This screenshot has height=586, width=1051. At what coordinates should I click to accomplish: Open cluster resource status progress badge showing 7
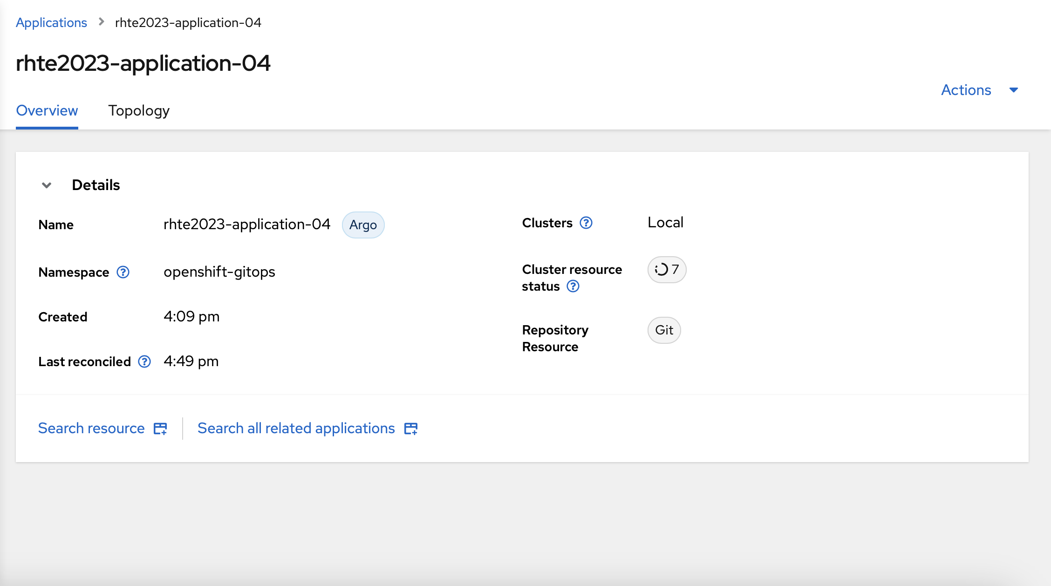667,270
